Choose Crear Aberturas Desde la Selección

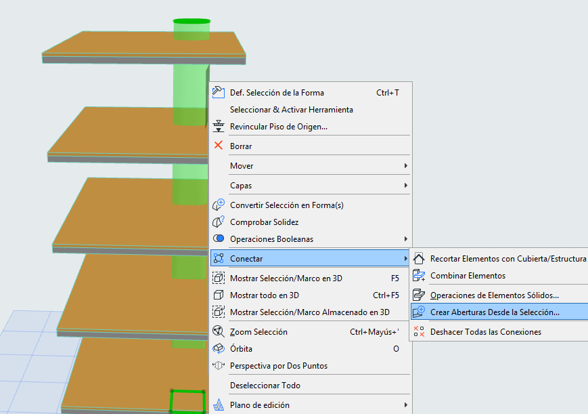(499, 312)
